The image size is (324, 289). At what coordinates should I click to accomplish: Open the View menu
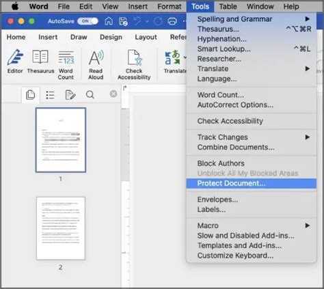coord(110,6)
